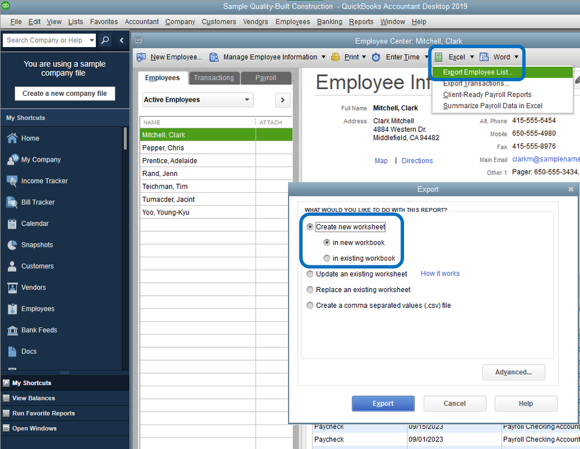Open the Banking menu
The height and width of the screenshot is (449, 580).
click(330, 22)
